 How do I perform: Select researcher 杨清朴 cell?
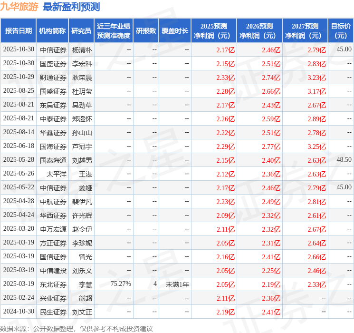(x=82, y=50)
